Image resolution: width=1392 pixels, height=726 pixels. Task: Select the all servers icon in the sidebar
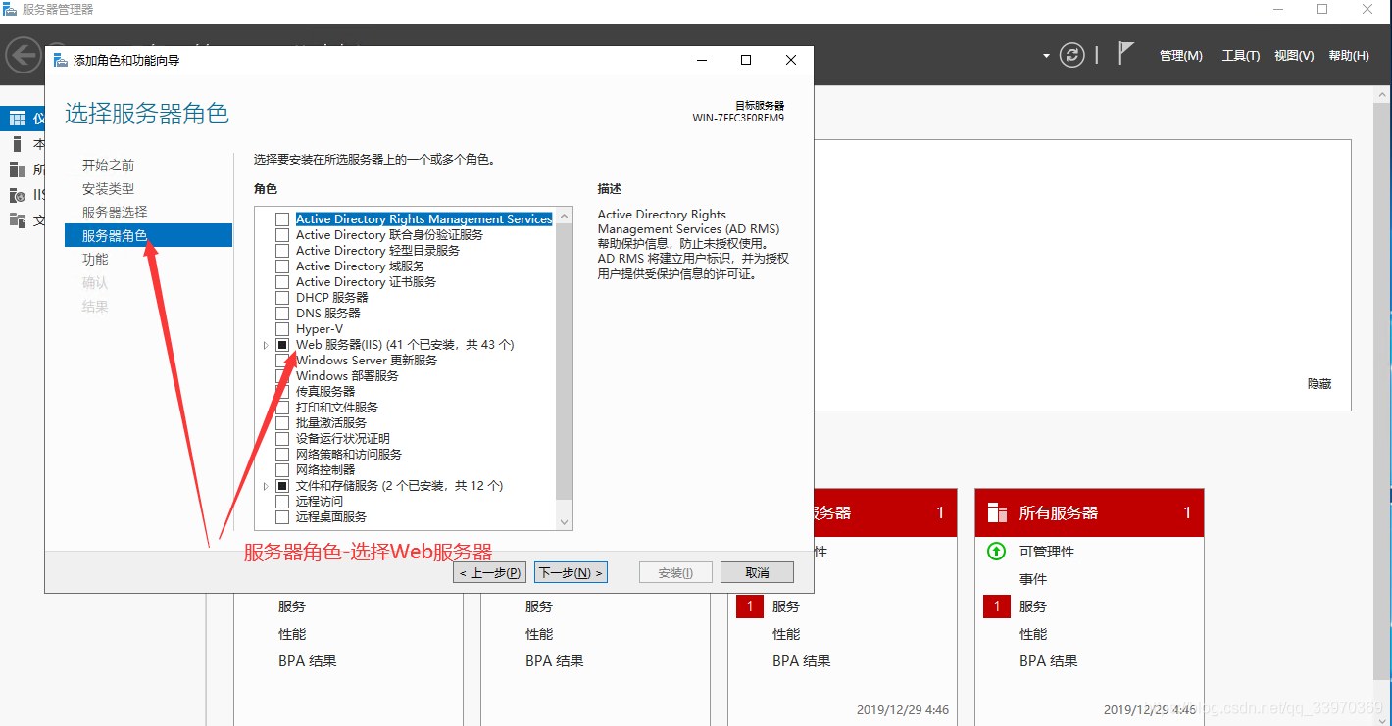click(17, 169)
